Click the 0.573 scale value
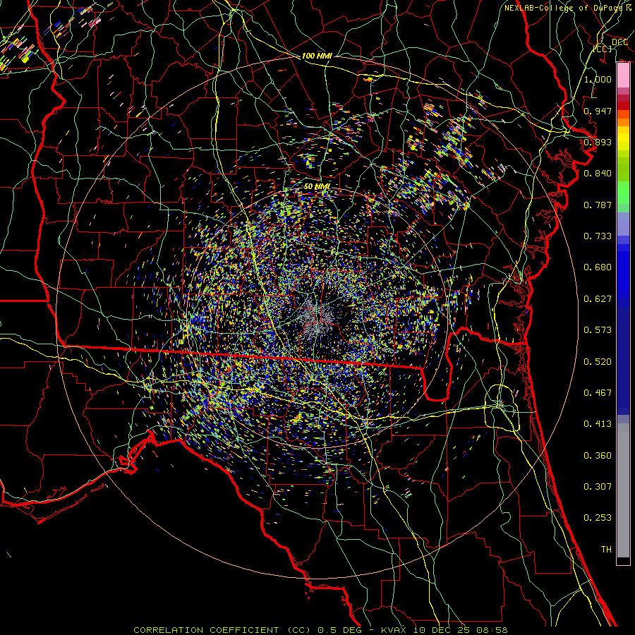This screenshot has width=635, height=635. coord(598,330)
